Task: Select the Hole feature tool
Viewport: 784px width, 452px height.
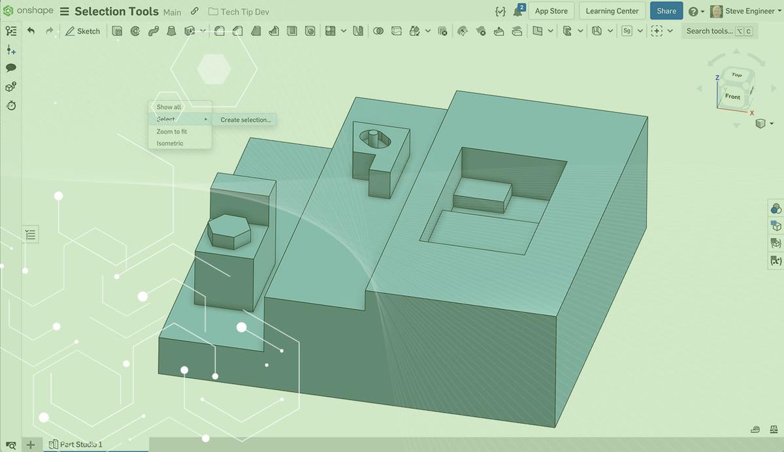Action: 310,31
